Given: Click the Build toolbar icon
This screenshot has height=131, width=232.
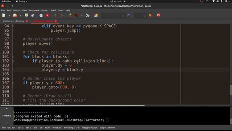Looking at the screenshot, I should tap(76, 15).
